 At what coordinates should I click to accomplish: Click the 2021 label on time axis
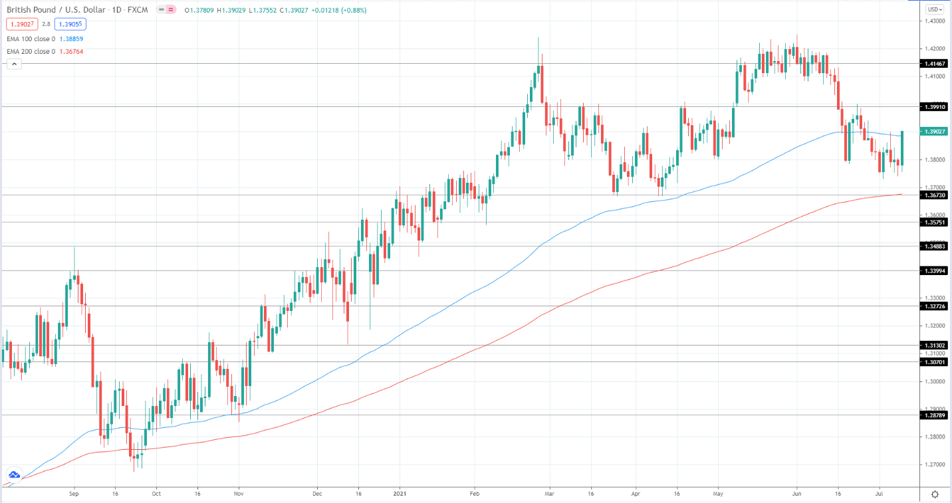(x=399, y=494)
